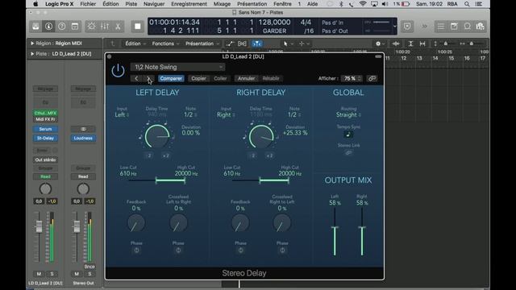516x290 pixels.
Task: Expand the Région MIDI inspector section
Action: [x=32, y=43]
